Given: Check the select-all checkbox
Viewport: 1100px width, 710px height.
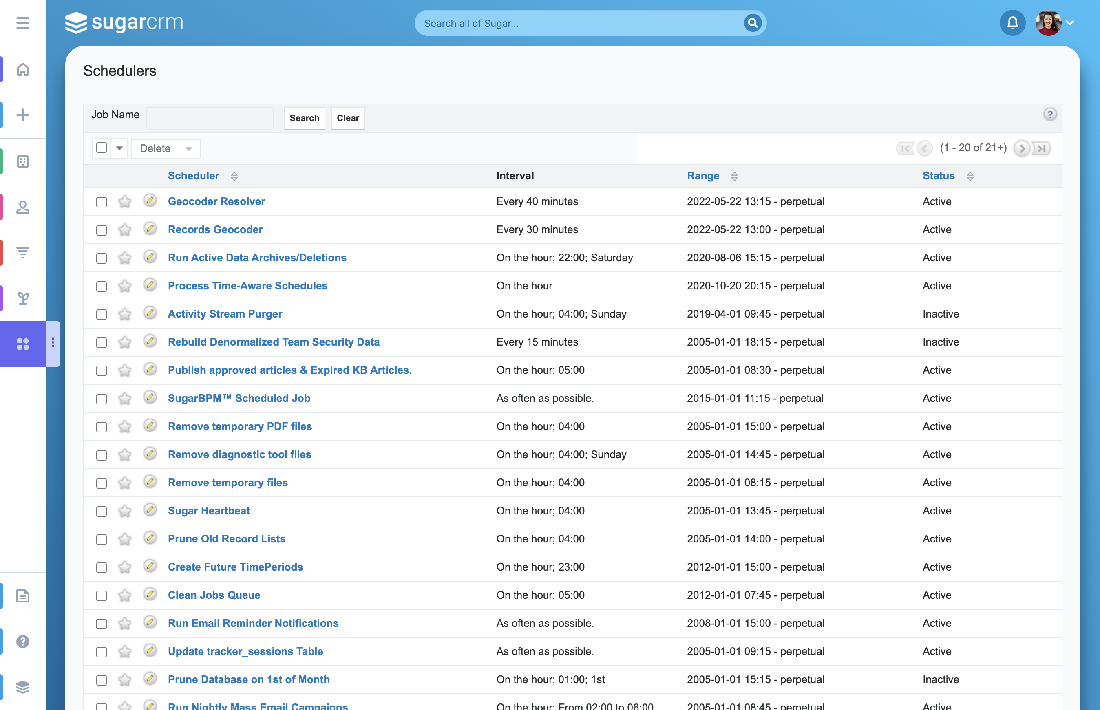Looking at the screenshot, I should coord(102,148).
